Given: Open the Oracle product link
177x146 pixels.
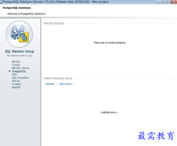Looking at the screenshot, I should 16,65.
